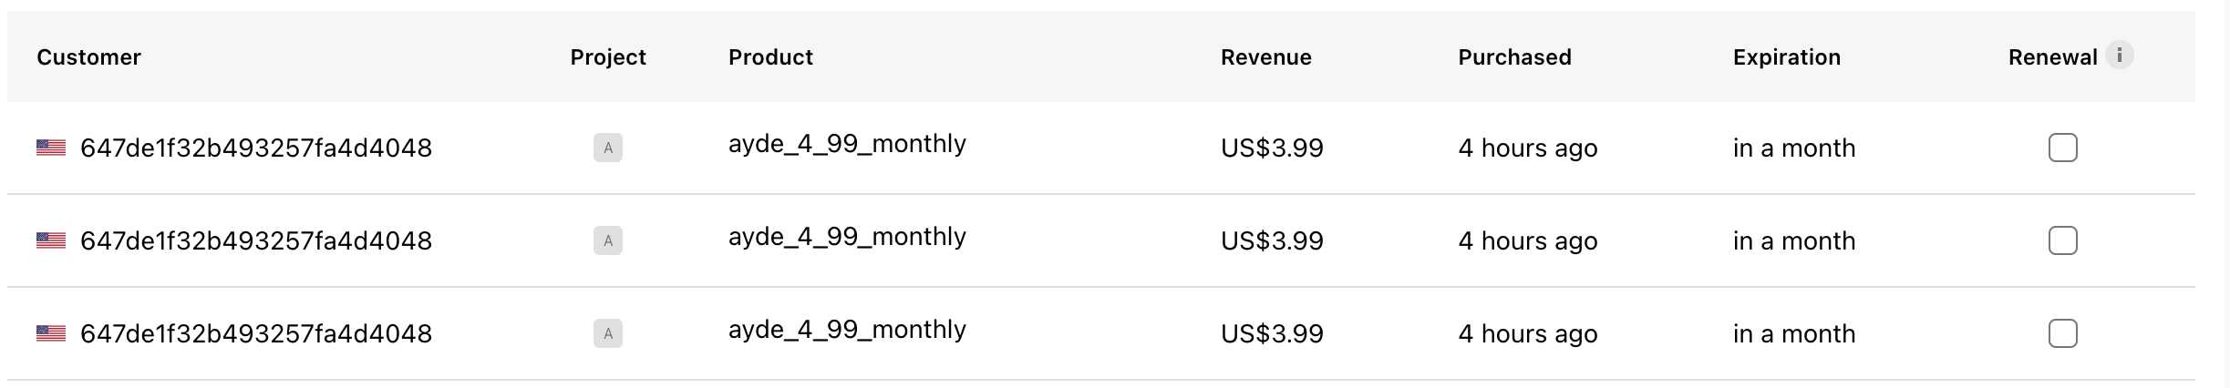Click the US flag icon in first row
2230x388 pixels.
51,148
